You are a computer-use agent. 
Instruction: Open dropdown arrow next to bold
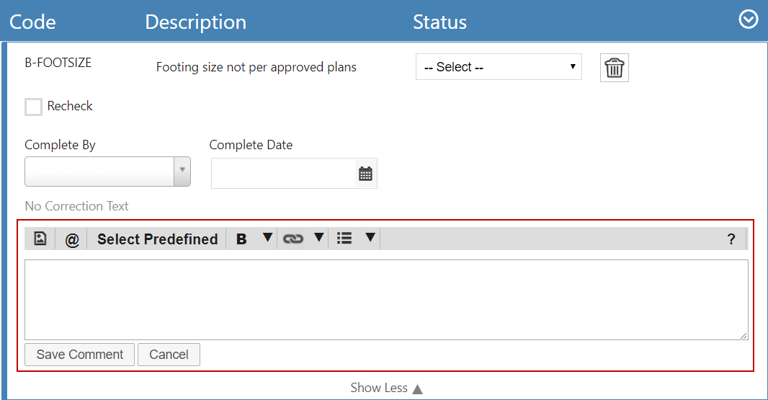click(x=267, y=238)
